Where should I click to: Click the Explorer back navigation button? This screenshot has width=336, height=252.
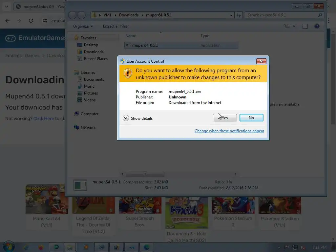[x=73, y=15]
